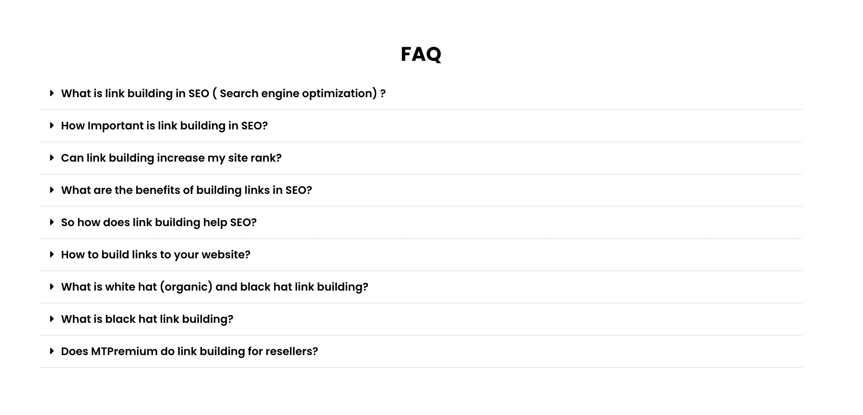
Task: Click triangle icon for 'What is black hat link building?'
Action: [52, 319]
